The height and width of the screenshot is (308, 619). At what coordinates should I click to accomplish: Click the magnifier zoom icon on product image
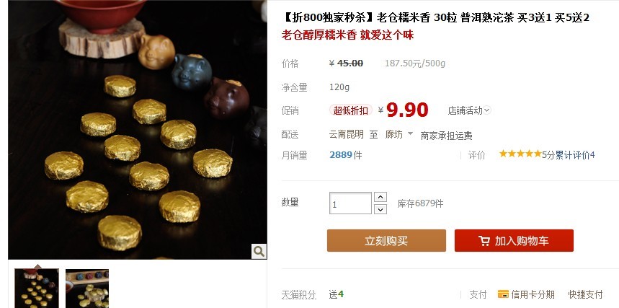tap(259, 251)
